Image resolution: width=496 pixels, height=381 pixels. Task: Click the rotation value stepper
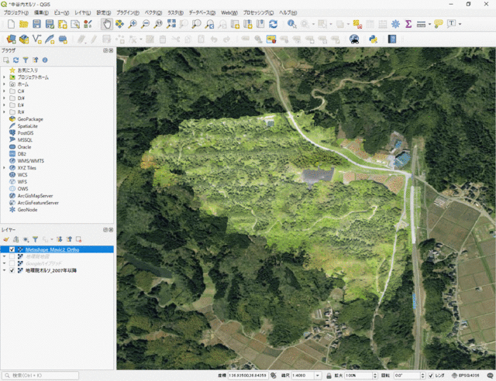422,376
